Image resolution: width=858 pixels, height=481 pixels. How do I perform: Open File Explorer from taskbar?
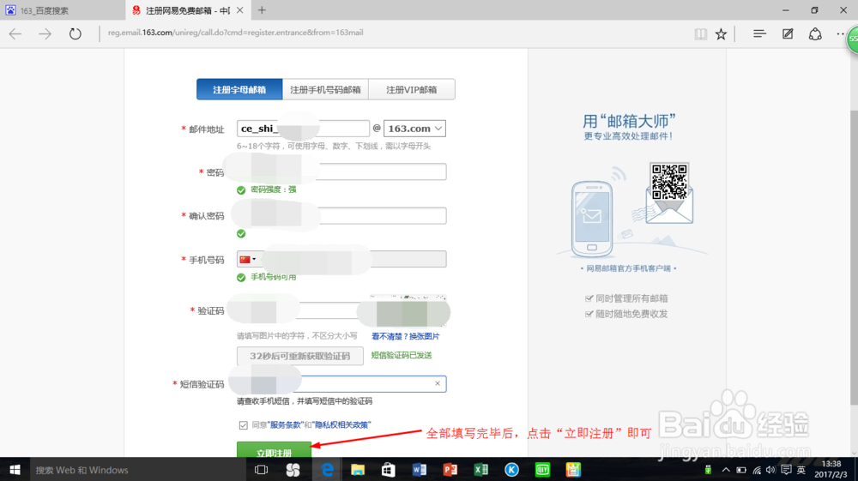(357, 470)
